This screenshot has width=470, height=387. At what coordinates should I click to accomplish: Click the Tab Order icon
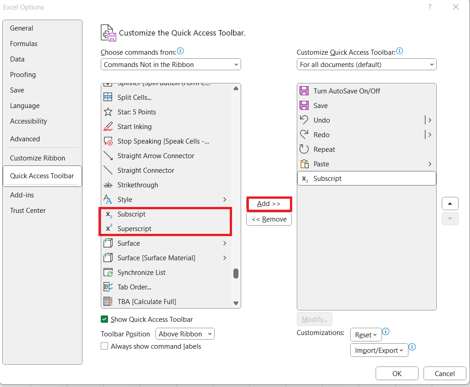[x=108, y=287]
